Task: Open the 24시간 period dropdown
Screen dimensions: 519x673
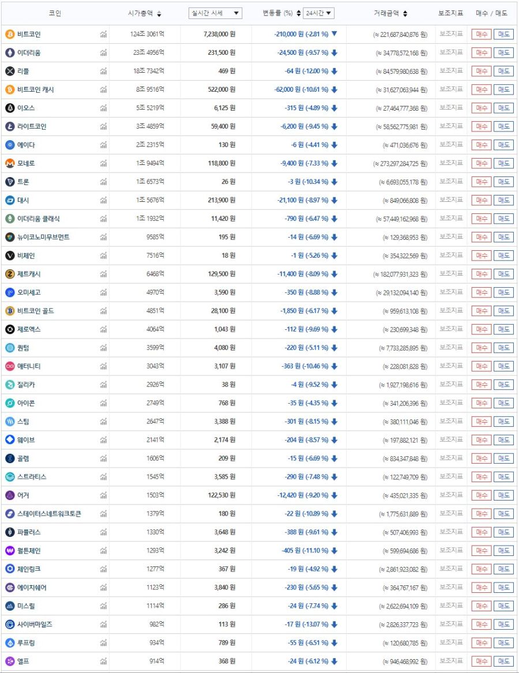Action: [x=318, y=13]
